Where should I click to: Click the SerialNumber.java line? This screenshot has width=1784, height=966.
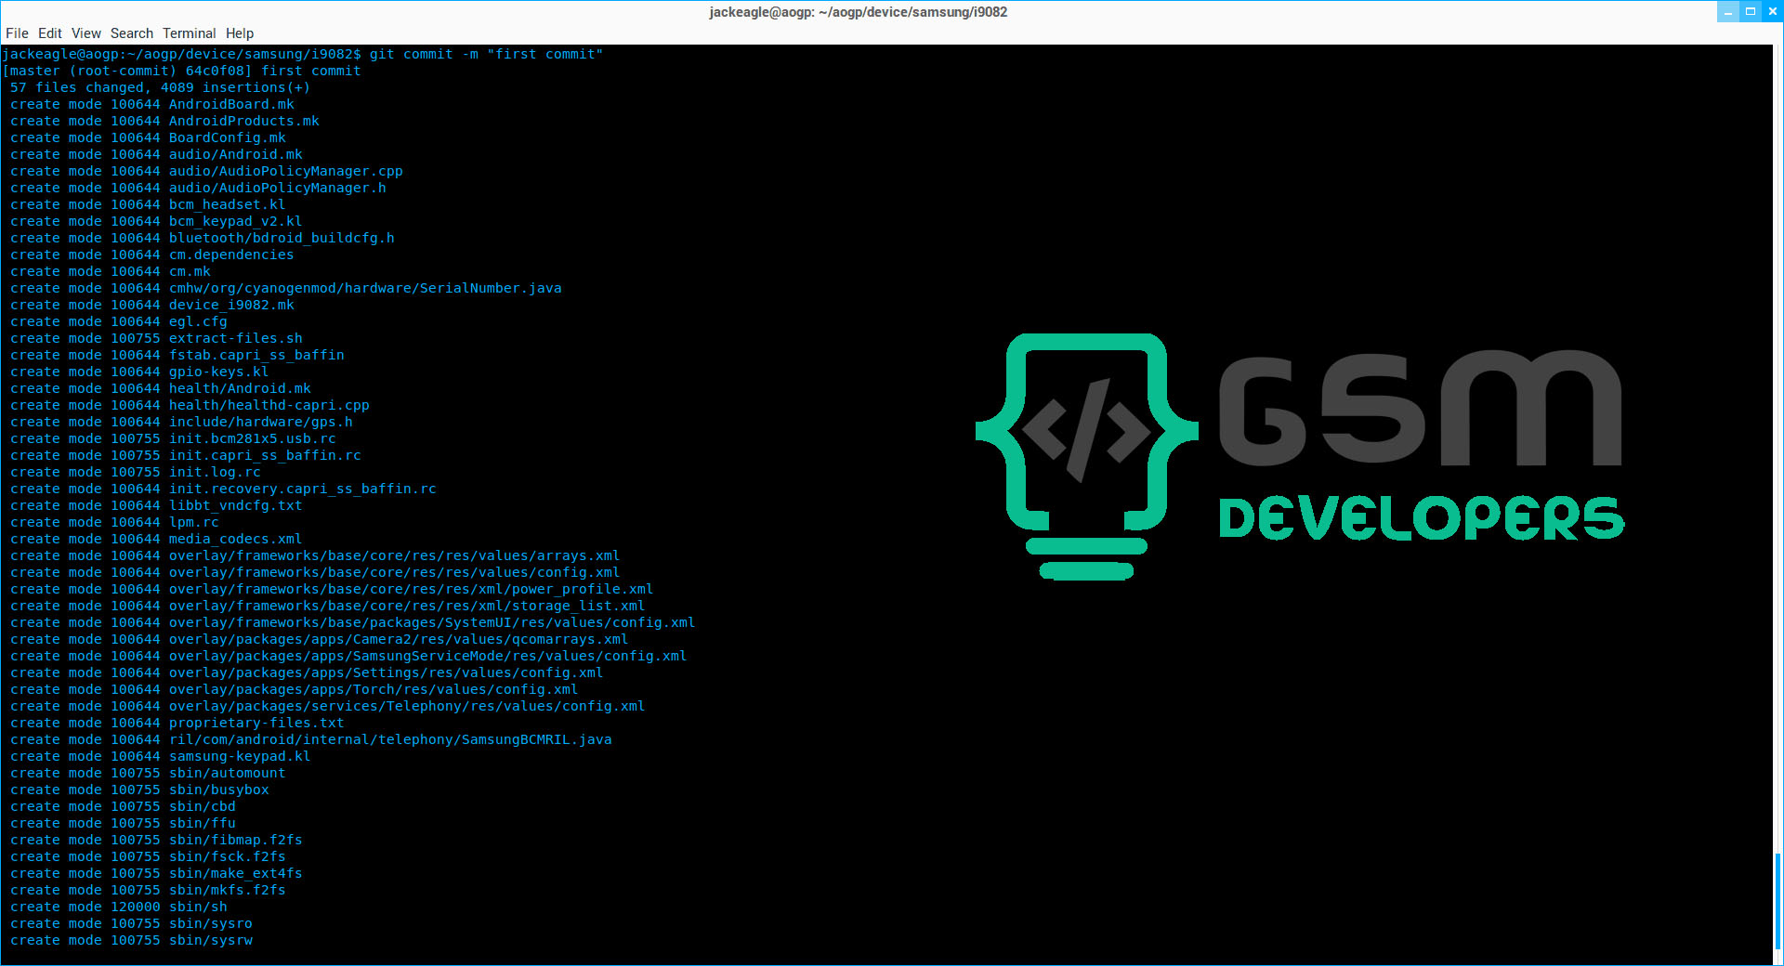(286, 288)
